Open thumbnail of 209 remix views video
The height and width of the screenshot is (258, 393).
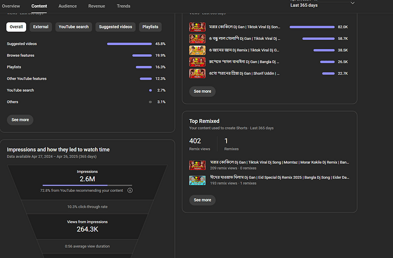click(x=197, y=165)
